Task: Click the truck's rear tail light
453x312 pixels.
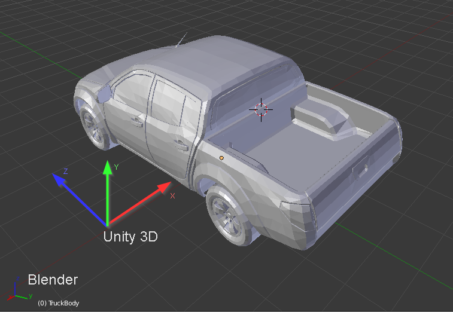Action: (298, 217)
